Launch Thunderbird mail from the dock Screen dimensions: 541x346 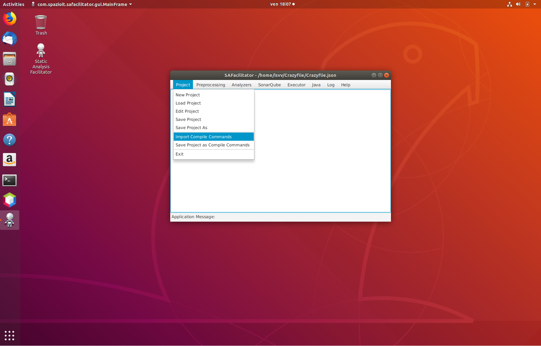tap(9, 39)
